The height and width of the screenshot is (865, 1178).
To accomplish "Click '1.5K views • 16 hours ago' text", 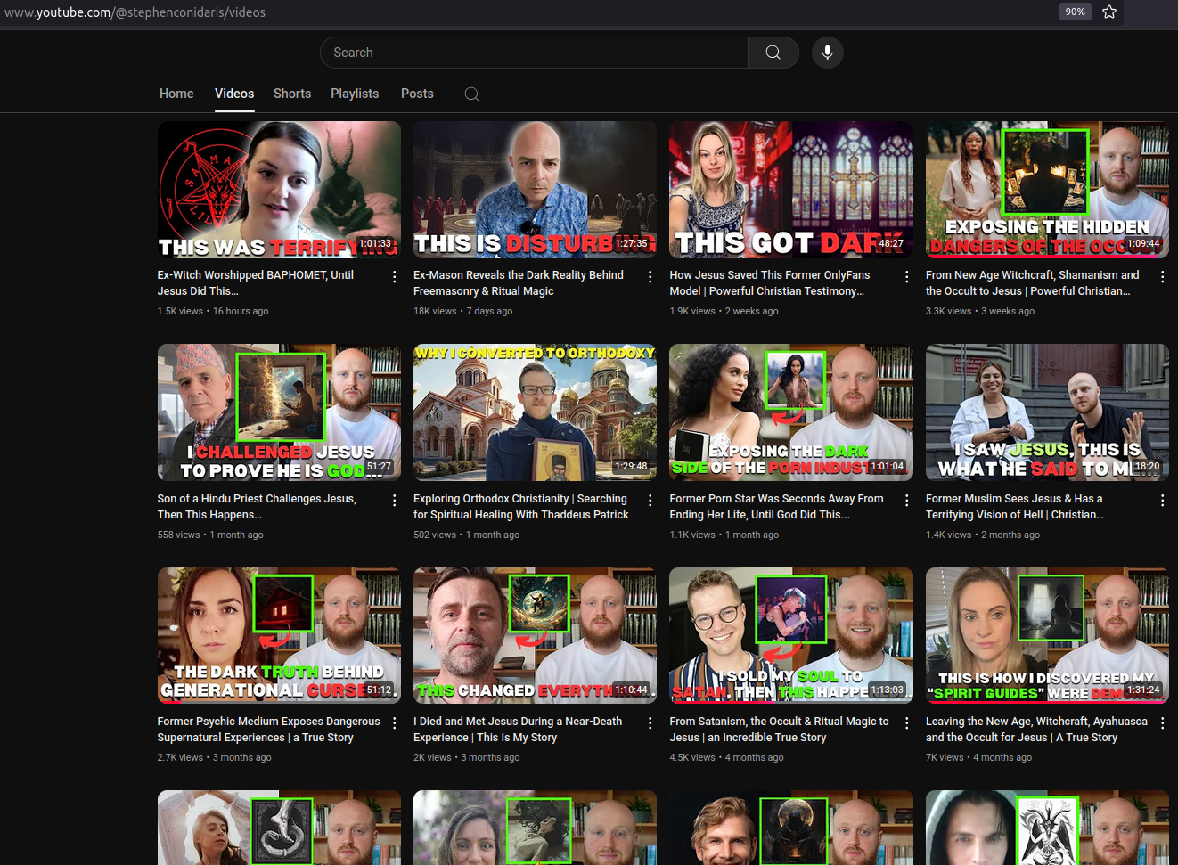I will click(213, 311).
